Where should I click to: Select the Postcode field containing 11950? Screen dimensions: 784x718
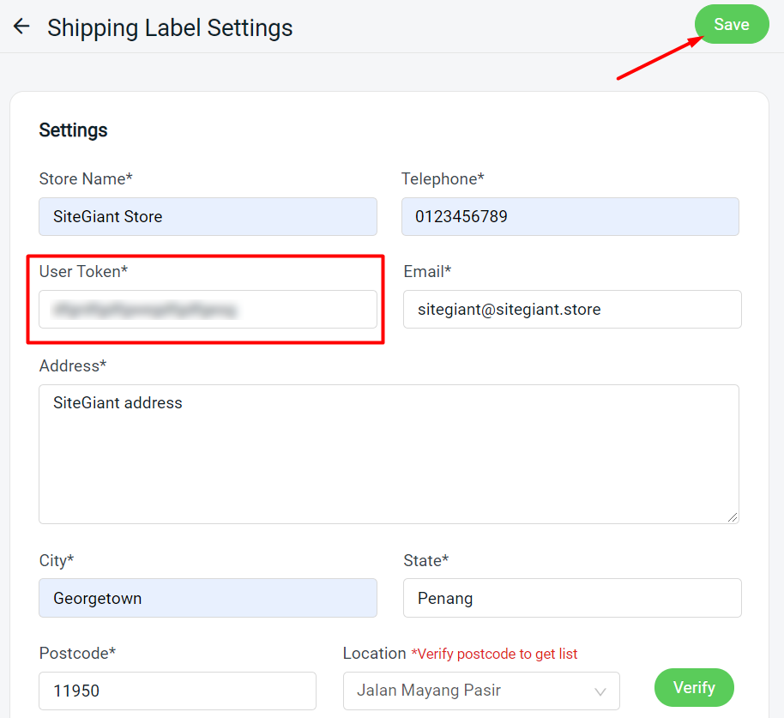click(178, 691)
